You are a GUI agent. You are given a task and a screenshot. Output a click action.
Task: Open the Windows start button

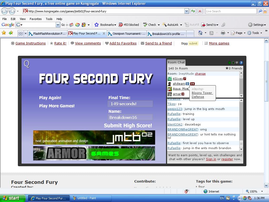point(13,198)
